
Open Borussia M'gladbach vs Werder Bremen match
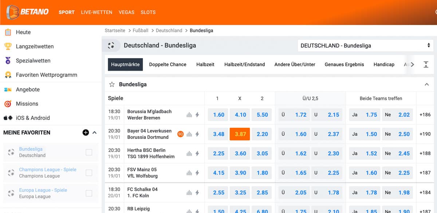149,115
